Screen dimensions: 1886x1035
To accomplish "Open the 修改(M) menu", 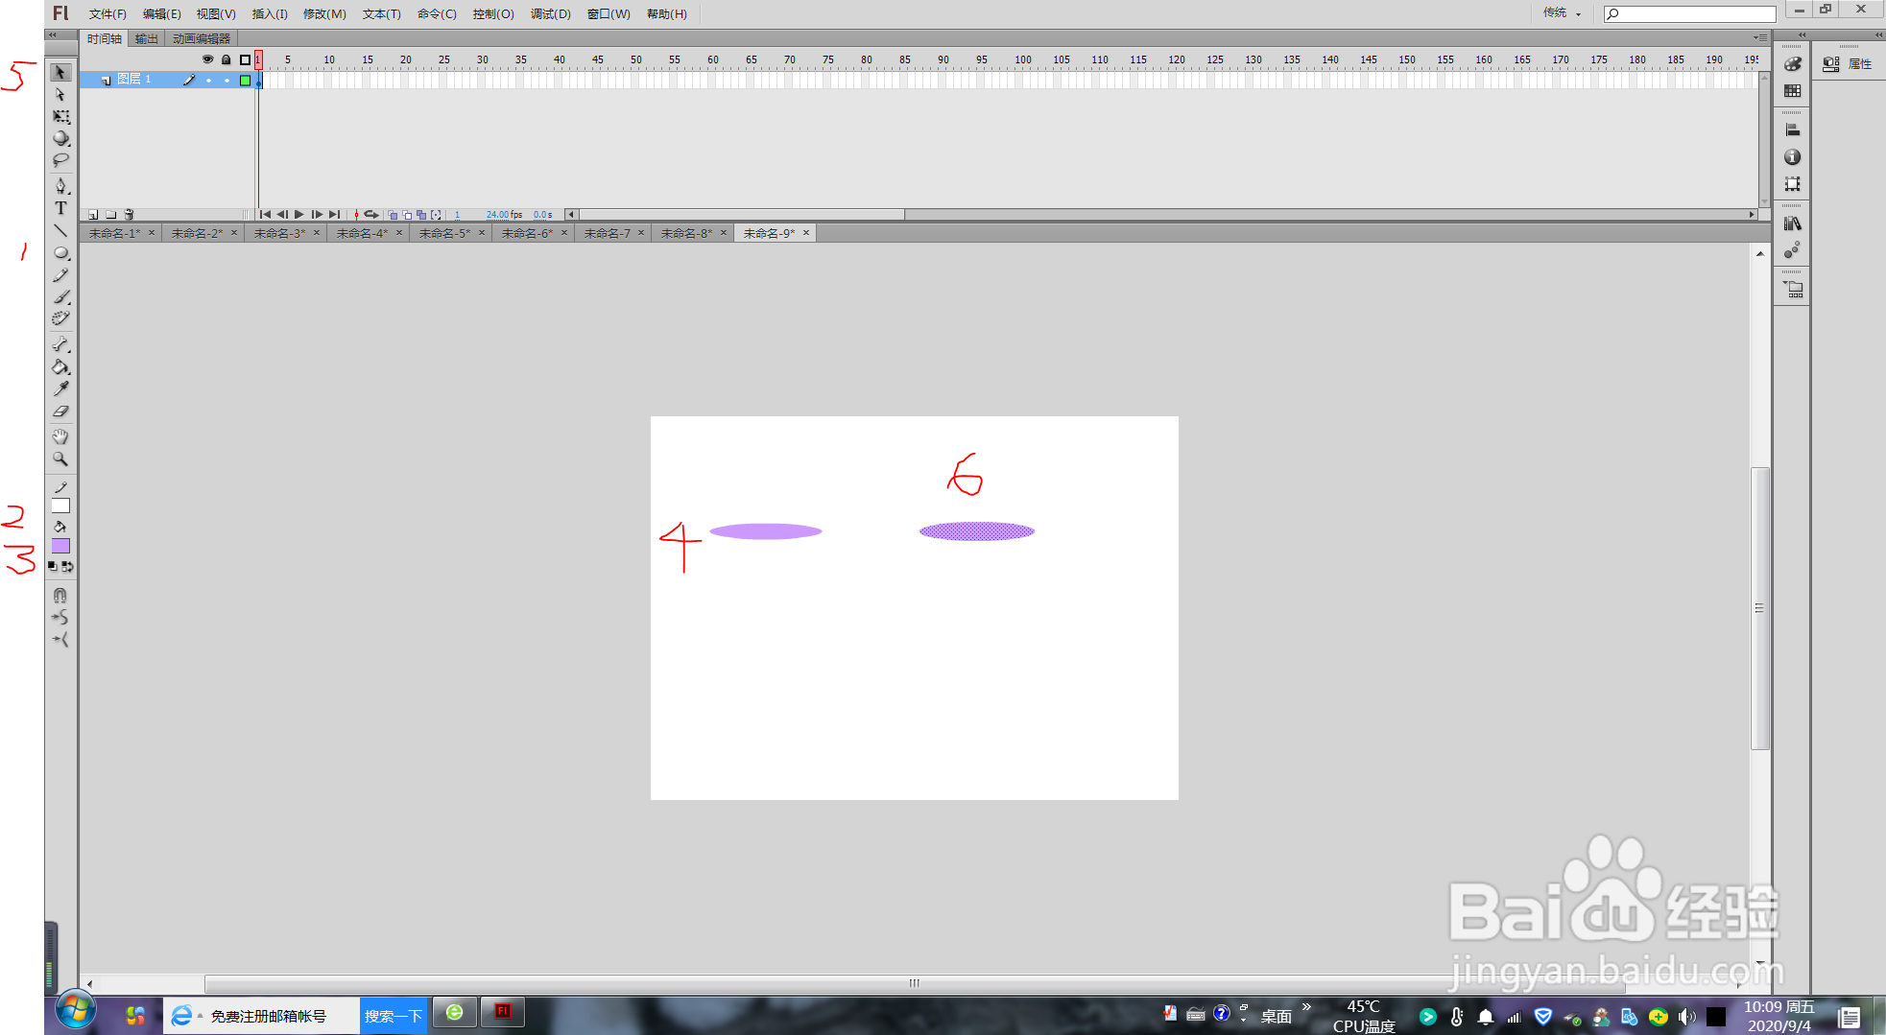I will point(324,13).
